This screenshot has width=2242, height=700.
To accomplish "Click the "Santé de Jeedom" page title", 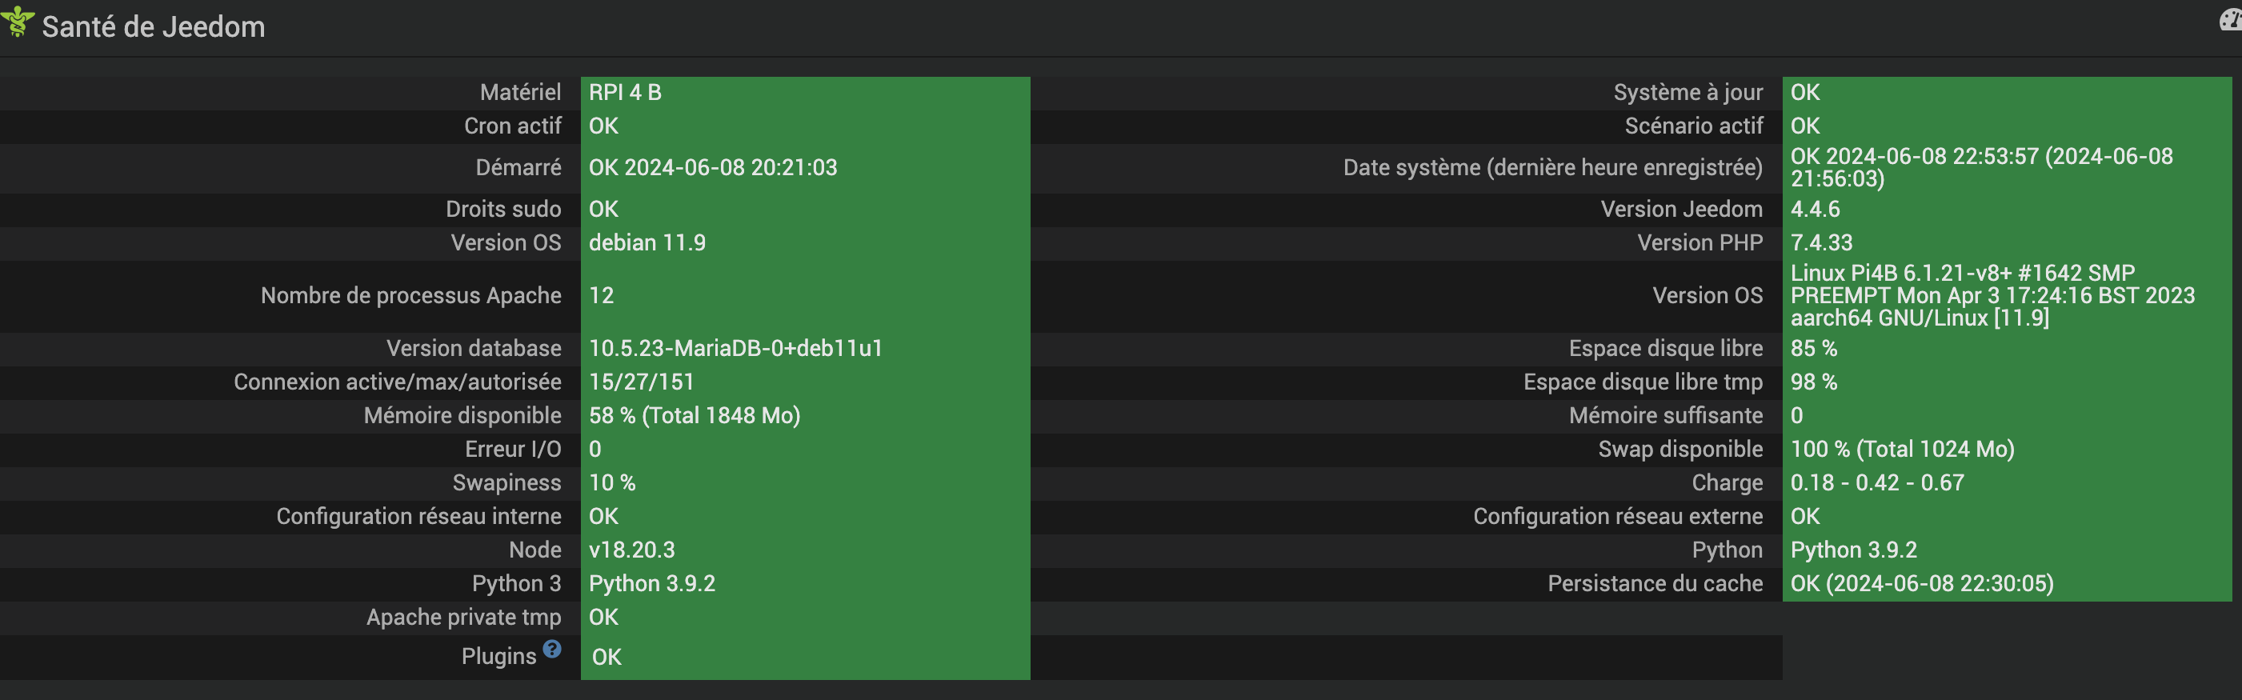I will pos(153,27).
